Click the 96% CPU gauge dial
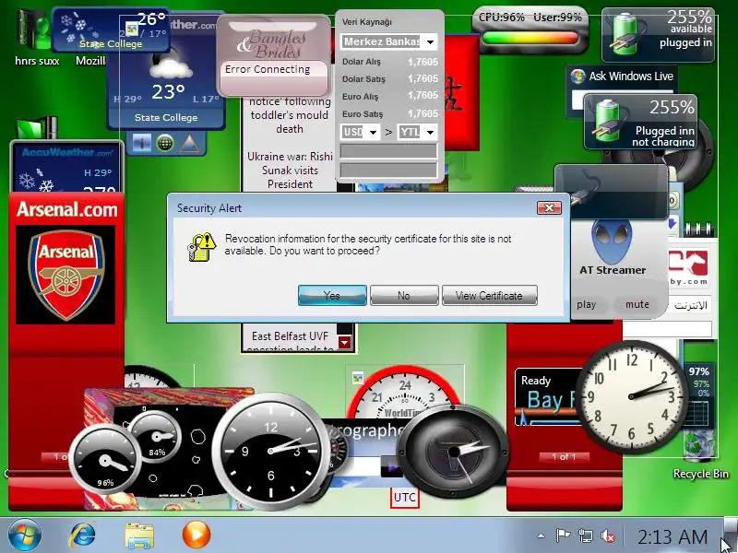Image resolution: width=738 pixels, height=553 pixels. [x=105, y=460]
